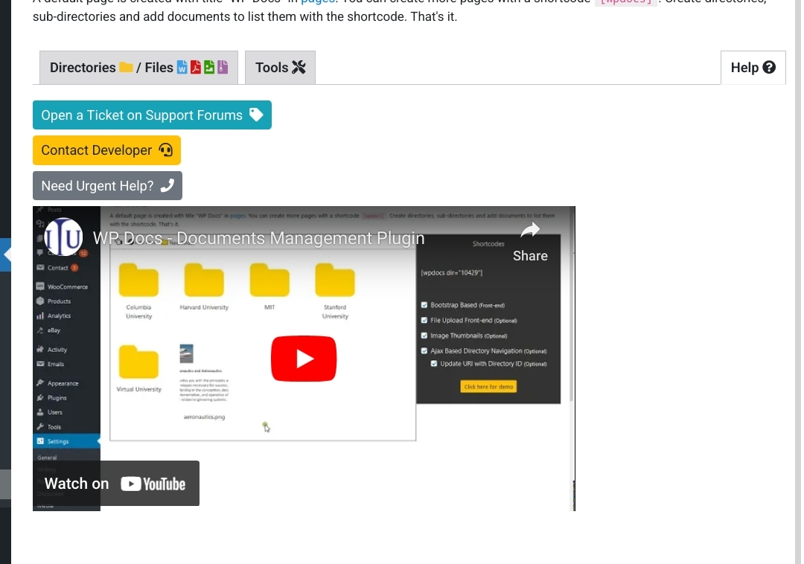Click the 'Click here for demo' button in video
Screen dimensions: 804x564
pyautogui.click(x=488, y=387)
